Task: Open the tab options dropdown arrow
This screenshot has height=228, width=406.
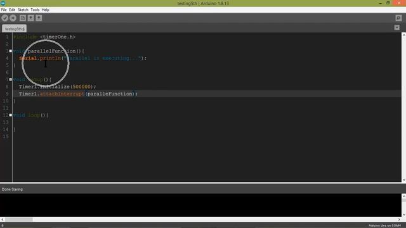Action: click(x=396, y=27)
